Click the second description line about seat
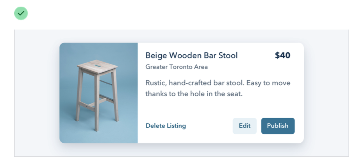This screenshot has width=357, height=165. pos(194,94)
